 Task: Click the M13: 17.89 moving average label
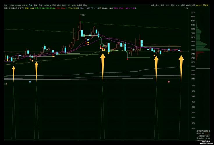coord(119,8)
